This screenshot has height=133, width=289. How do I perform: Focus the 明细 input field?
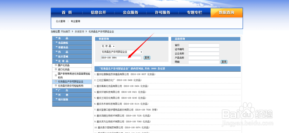204,62
